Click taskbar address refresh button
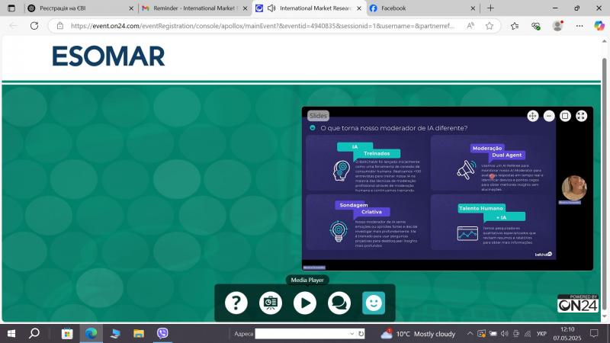This screenshot has width=610, height=343. [x=361, y=334]
